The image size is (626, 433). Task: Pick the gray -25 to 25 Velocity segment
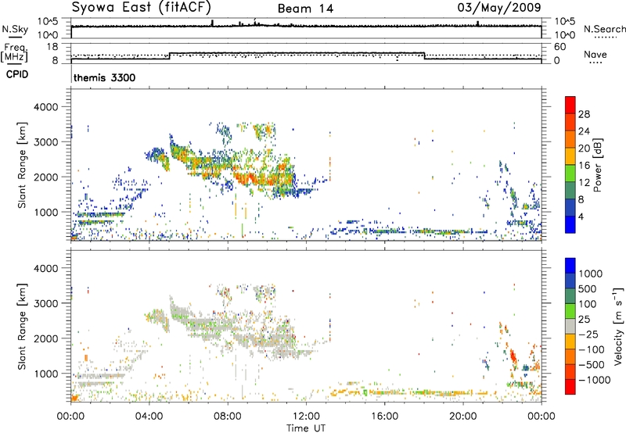pyautogui.click(x=570, y=326)
